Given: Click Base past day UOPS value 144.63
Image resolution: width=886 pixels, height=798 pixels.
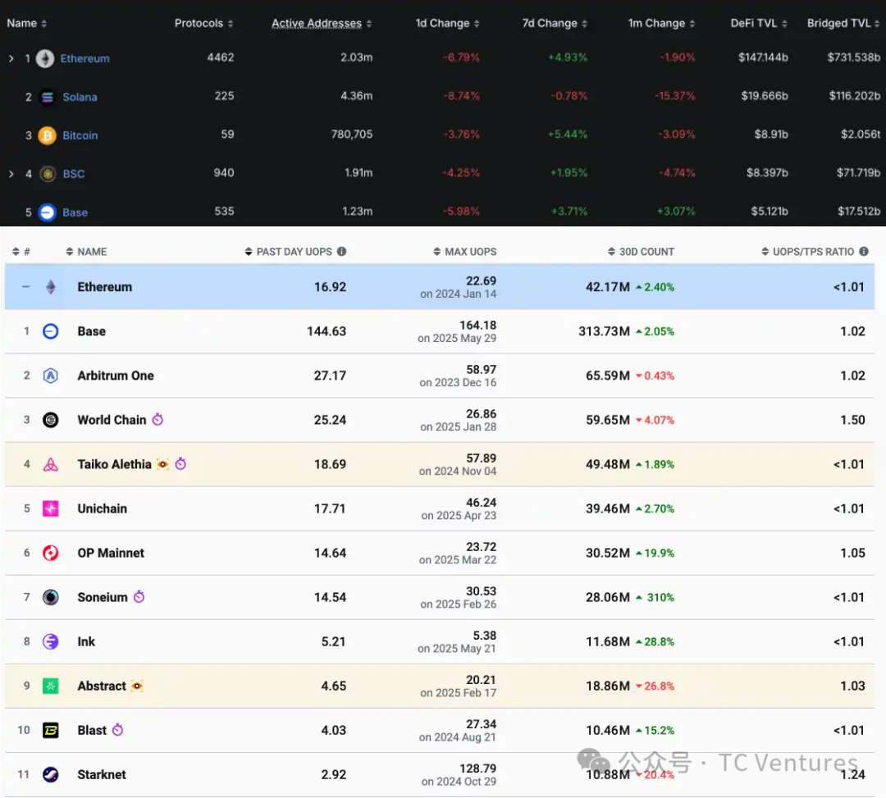Looking at the screenshot, I should pyautogui.click(x=327, y=331).
